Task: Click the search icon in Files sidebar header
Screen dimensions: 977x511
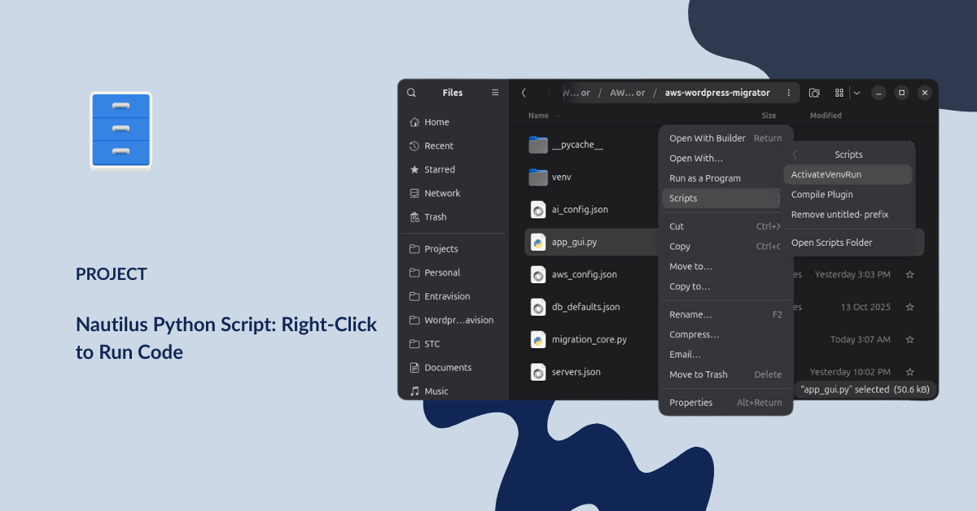Action: pos(411,93)
